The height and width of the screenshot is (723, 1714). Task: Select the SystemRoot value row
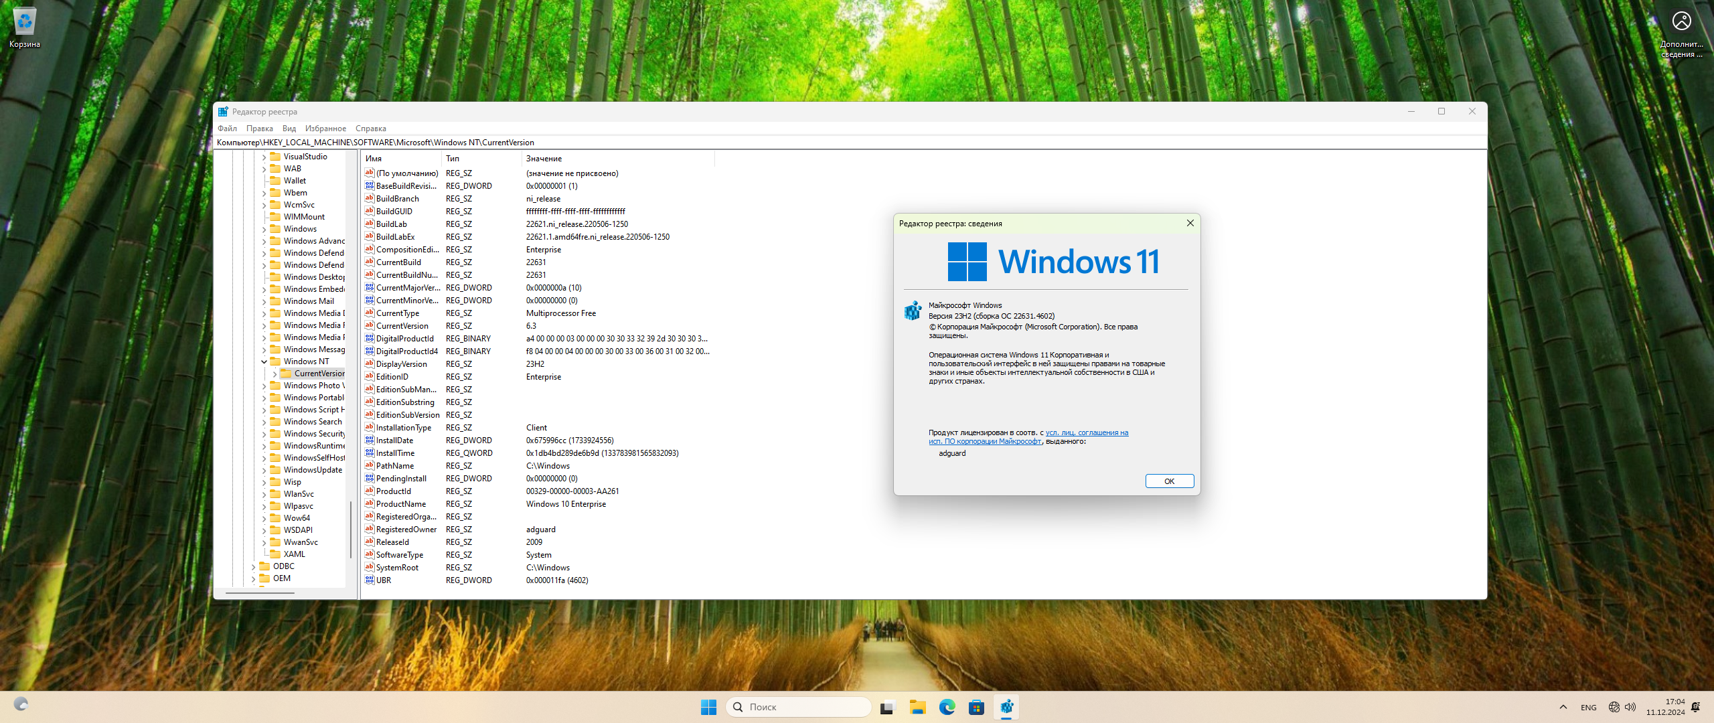pos(537,567)
